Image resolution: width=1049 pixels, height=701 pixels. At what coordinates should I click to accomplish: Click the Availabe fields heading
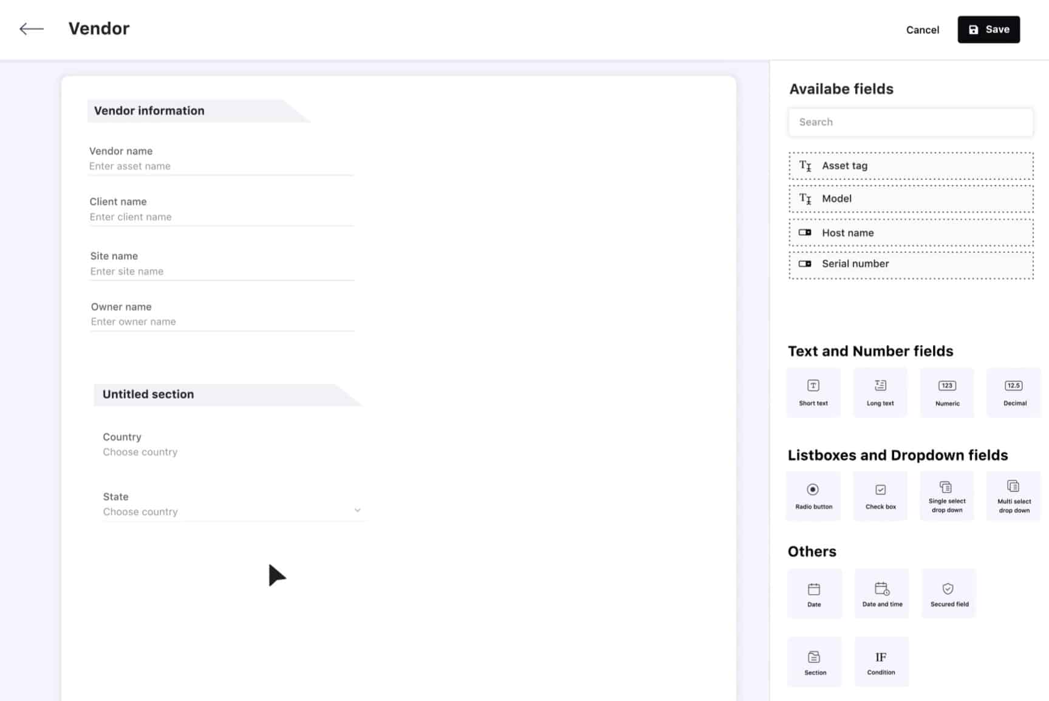(x=841, y=89)
